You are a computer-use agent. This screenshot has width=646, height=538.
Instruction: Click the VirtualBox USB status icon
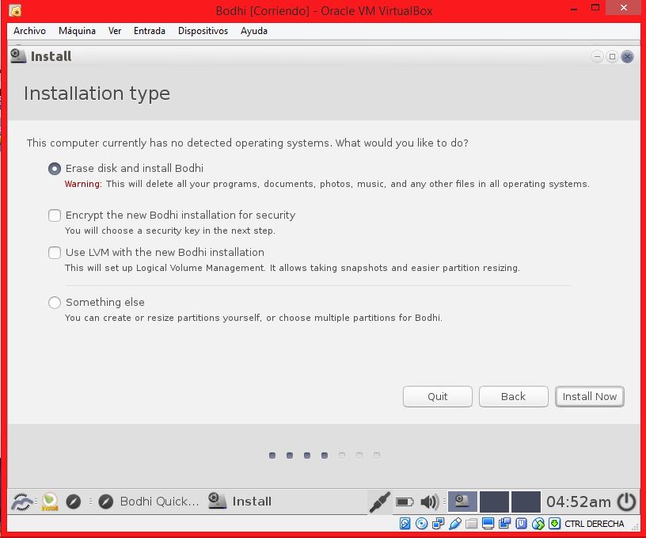(x=454, y=524)
